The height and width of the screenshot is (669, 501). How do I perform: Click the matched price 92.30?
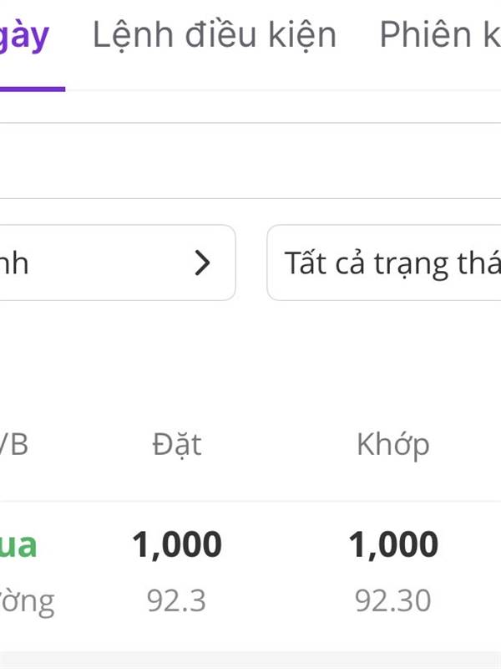pos(392,600)
